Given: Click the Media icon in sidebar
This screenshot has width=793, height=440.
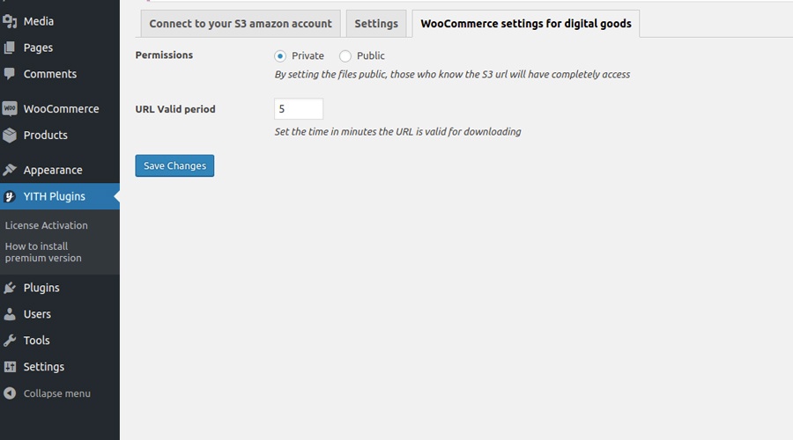Looking at the screenshot, I should pyautogui.click(x=9, y=21).
